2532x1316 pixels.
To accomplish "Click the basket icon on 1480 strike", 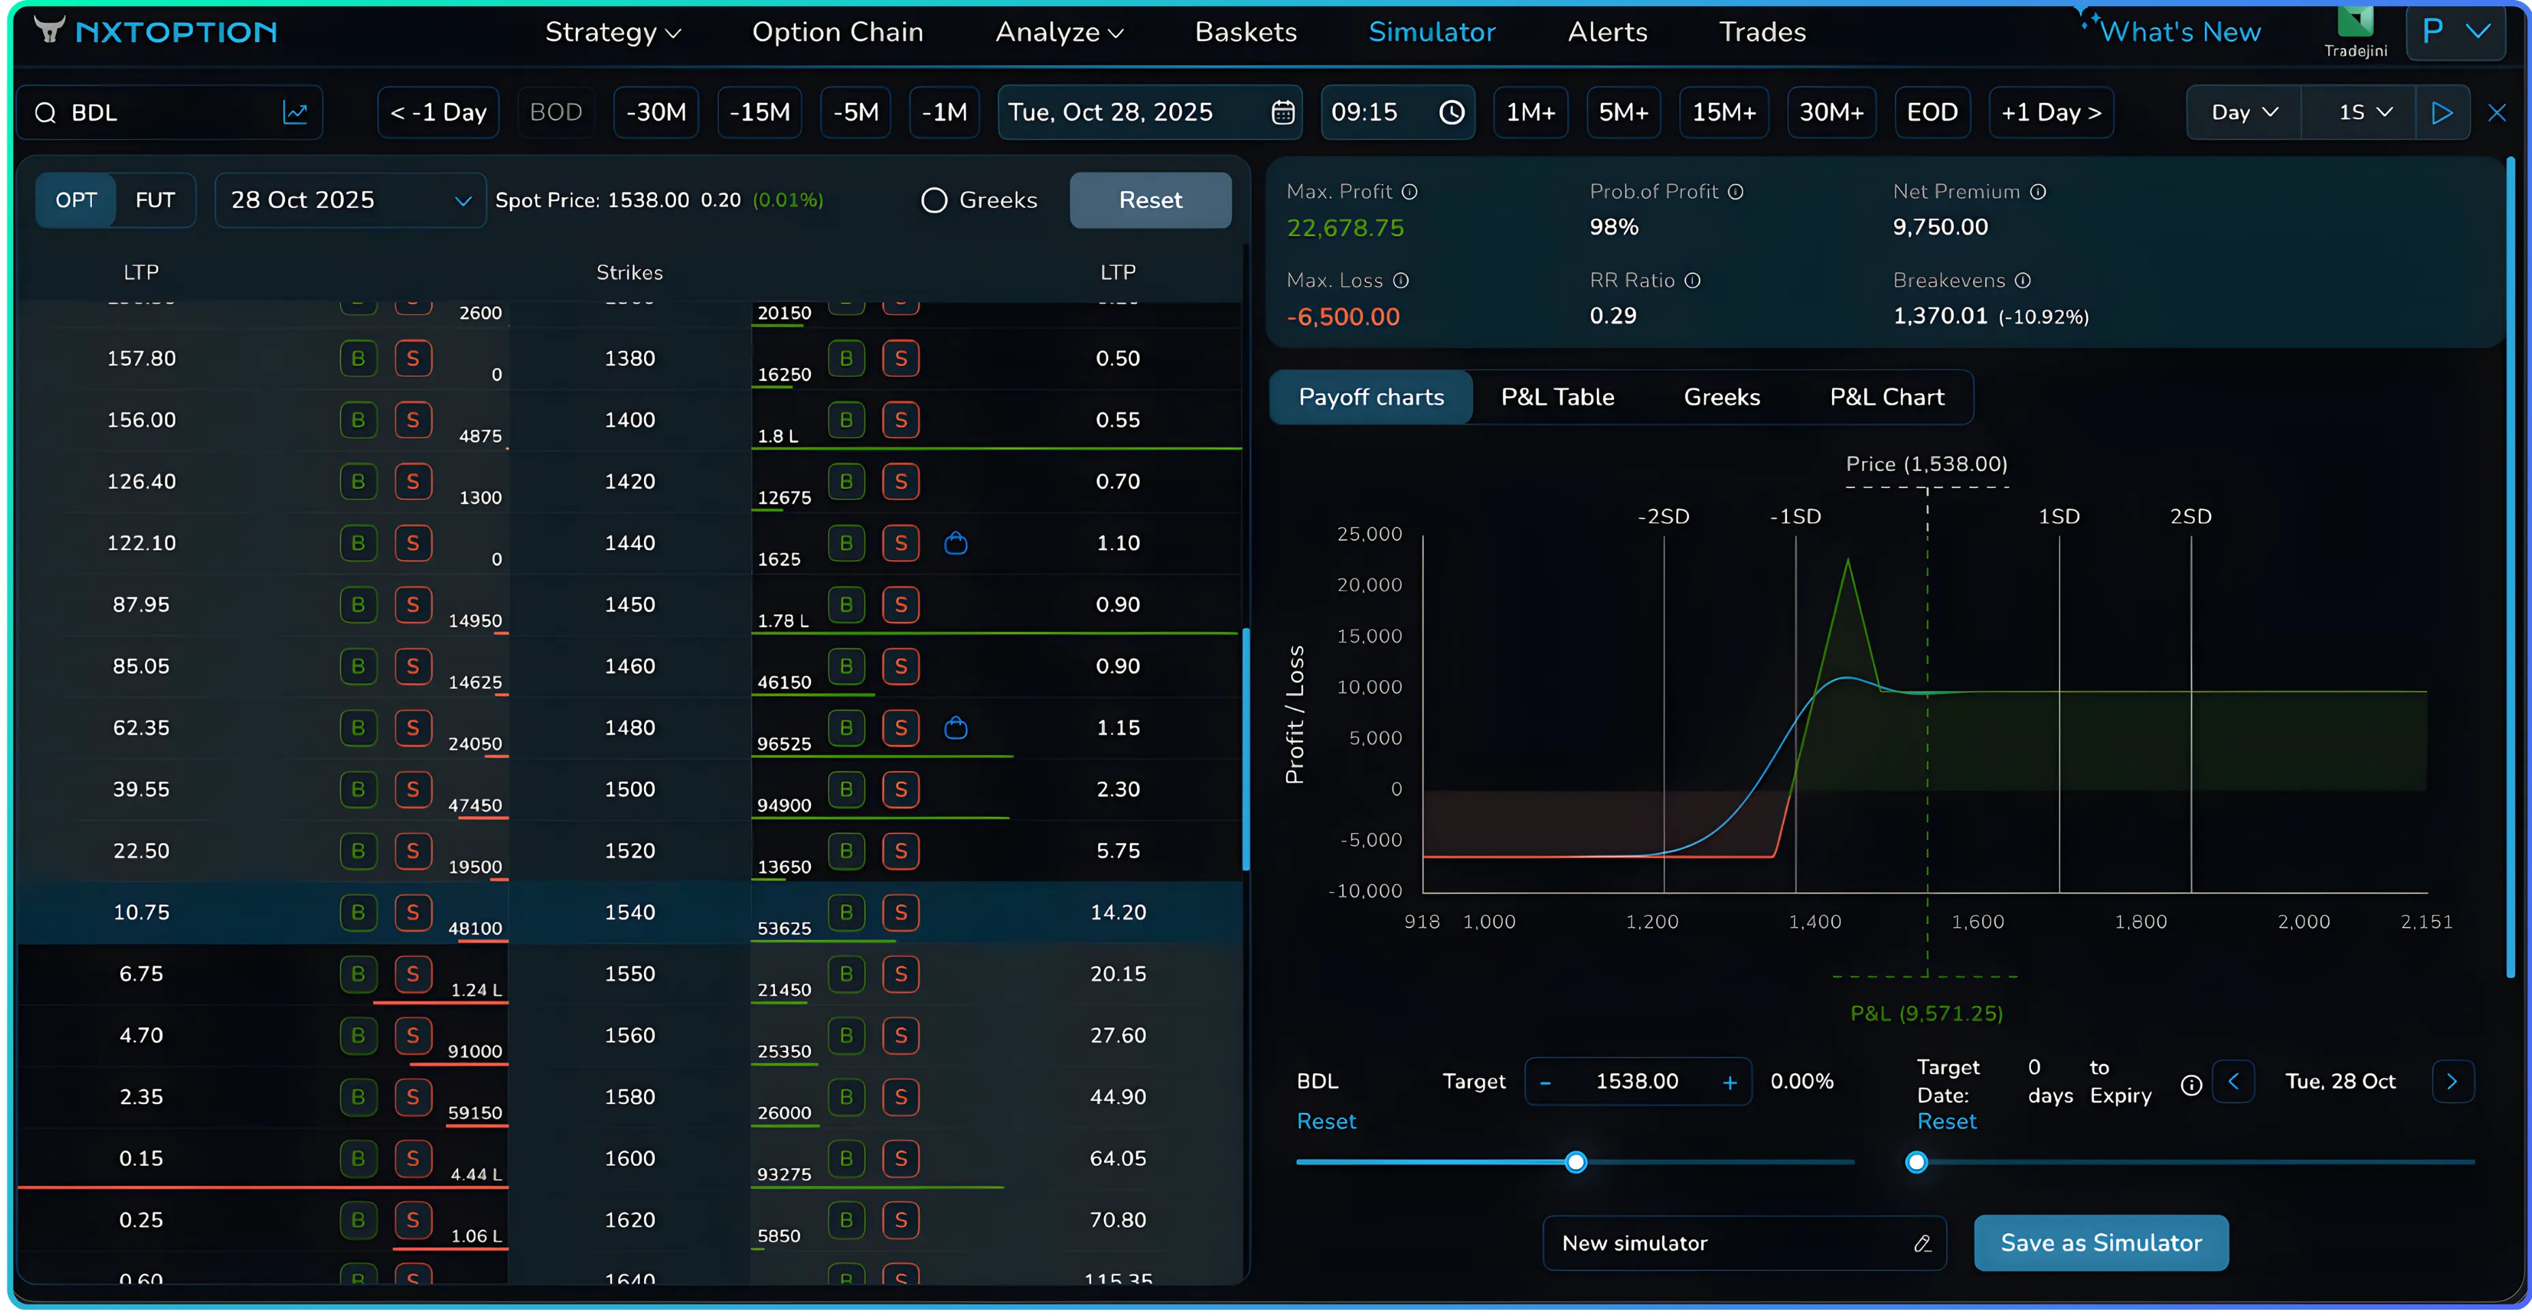I will click(x=956, y=727).
